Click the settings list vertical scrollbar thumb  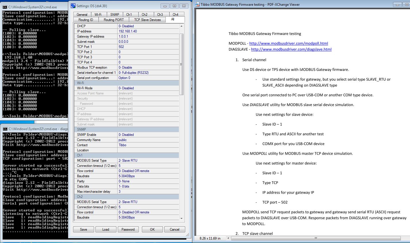(x=181, y=64)
